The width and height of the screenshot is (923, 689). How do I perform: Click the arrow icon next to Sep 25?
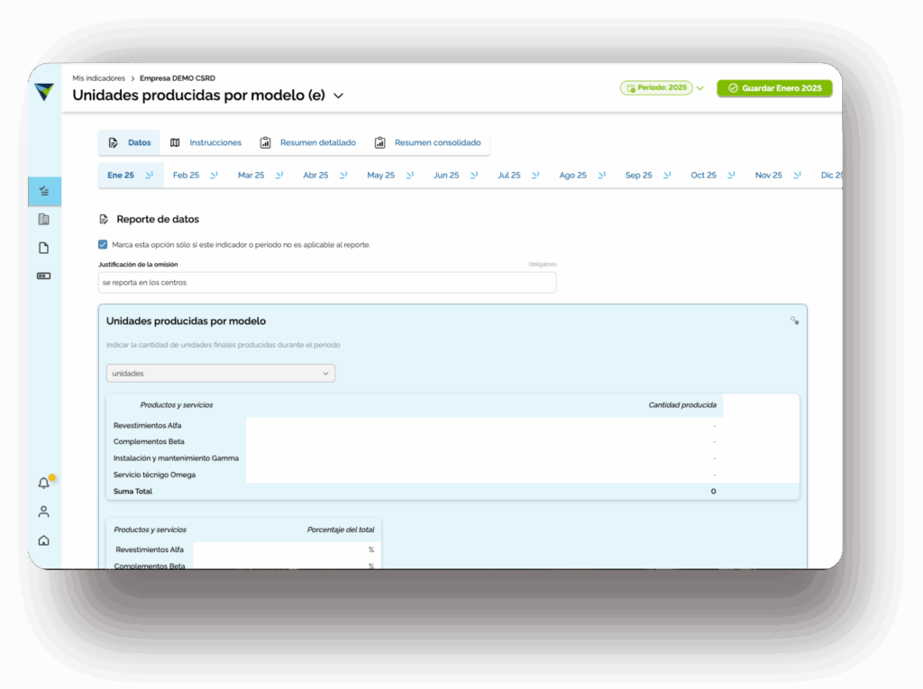[668, 176]
